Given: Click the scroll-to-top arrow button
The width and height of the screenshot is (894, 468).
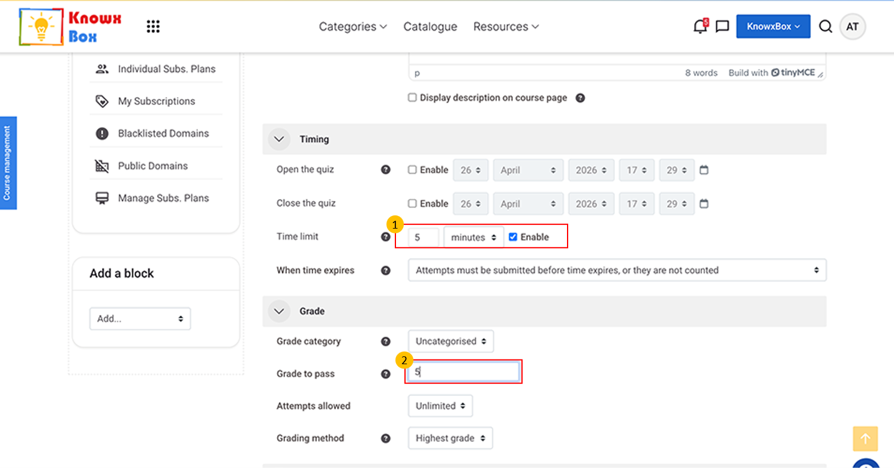Looking at the screenshot, I should point(865,439).
